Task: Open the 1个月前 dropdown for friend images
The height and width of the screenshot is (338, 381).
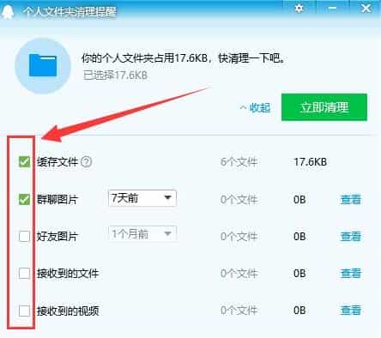Action: click(x=142, y=234)
